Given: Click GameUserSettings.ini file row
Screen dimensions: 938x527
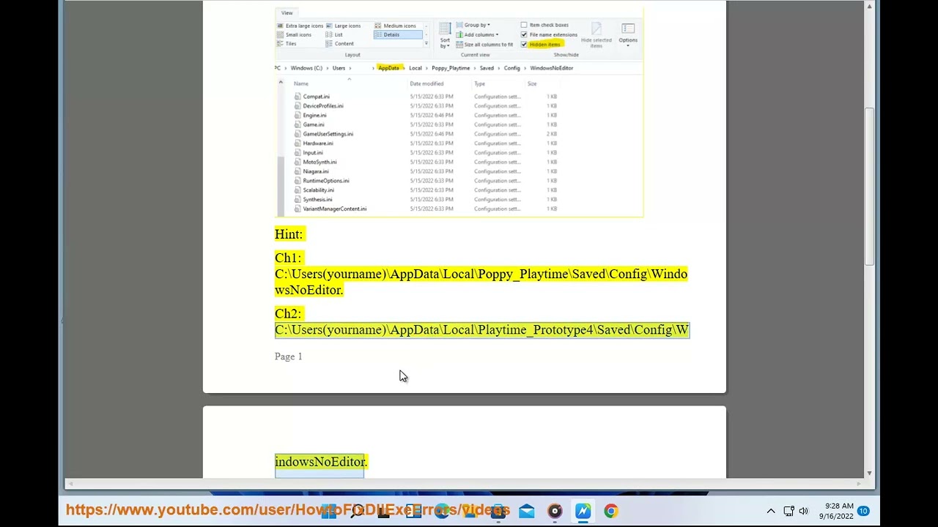Looking at the screenshot, I should pos(426,134).
